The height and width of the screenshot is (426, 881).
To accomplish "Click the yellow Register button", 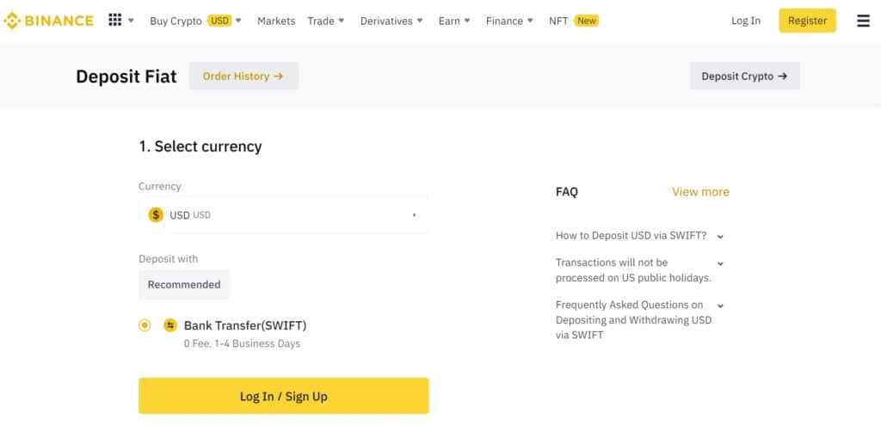I will [x=807, y=21].
